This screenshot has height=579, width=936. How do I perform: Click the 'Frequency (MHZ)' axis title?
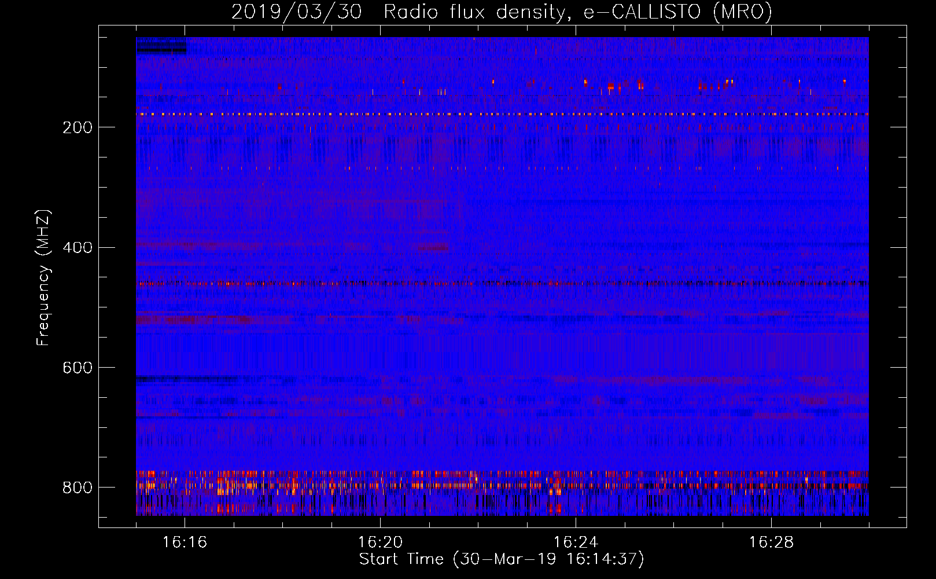tap(43, 278)
